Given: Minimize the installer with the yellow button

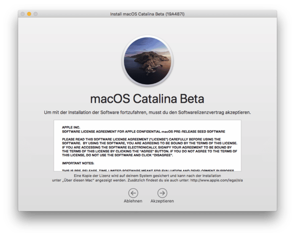Looking at the screenshot, I should tap(29, 14).
